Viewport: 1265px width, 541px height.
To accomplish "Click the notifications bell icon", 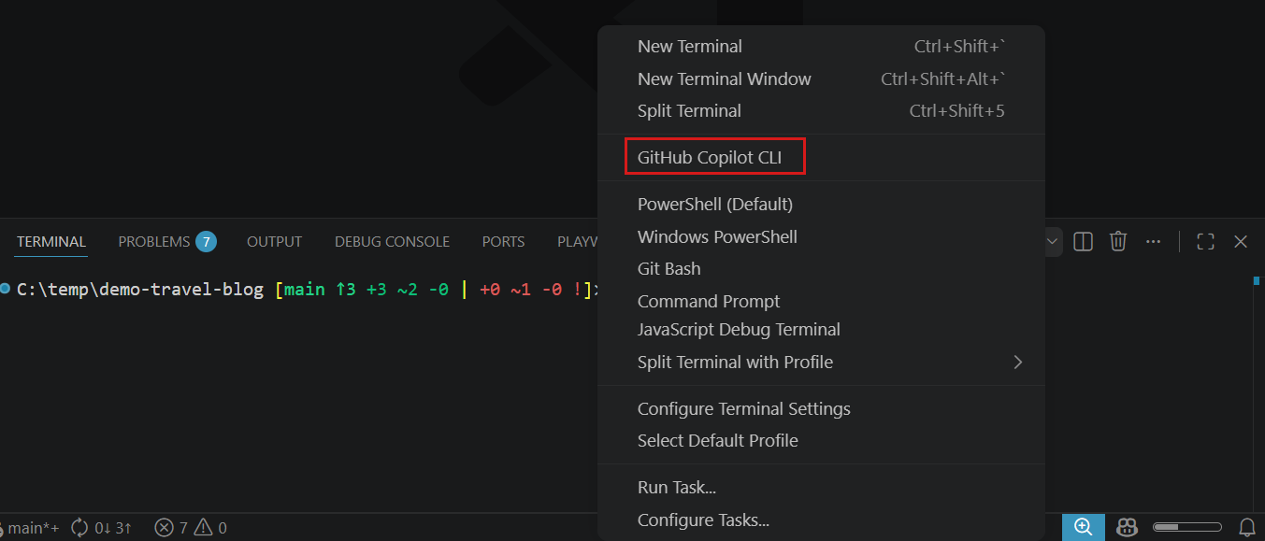I will point(1247,527).
